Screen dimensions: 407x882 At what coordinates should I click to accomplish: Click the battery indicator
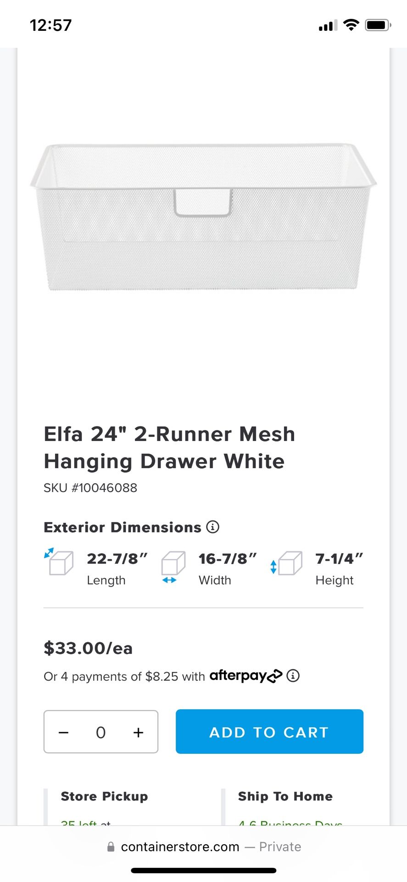[x=378, y=25]
